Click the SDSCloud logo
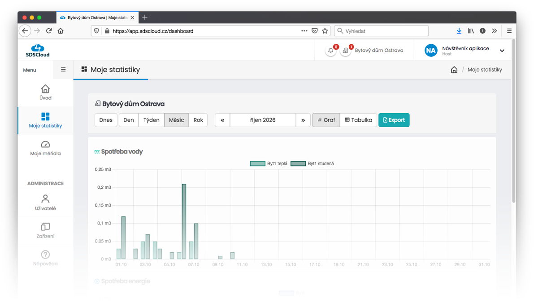 click(x=38, y=51)
